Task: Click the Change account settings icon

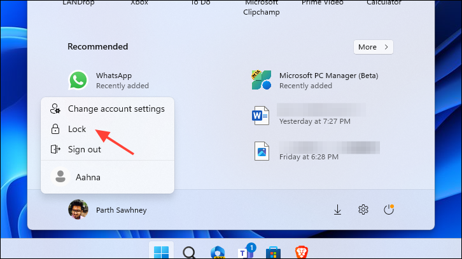Action: (x=55, y=109)
